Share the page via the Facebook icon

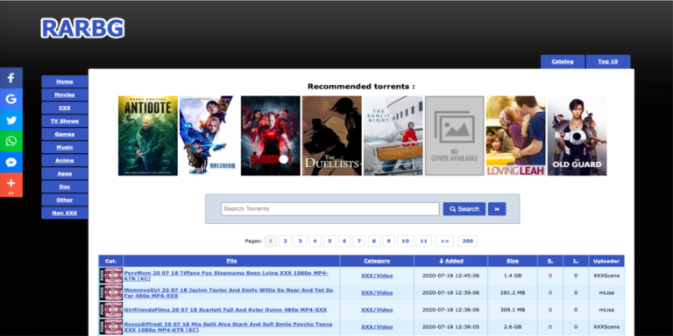coord(11,78)
